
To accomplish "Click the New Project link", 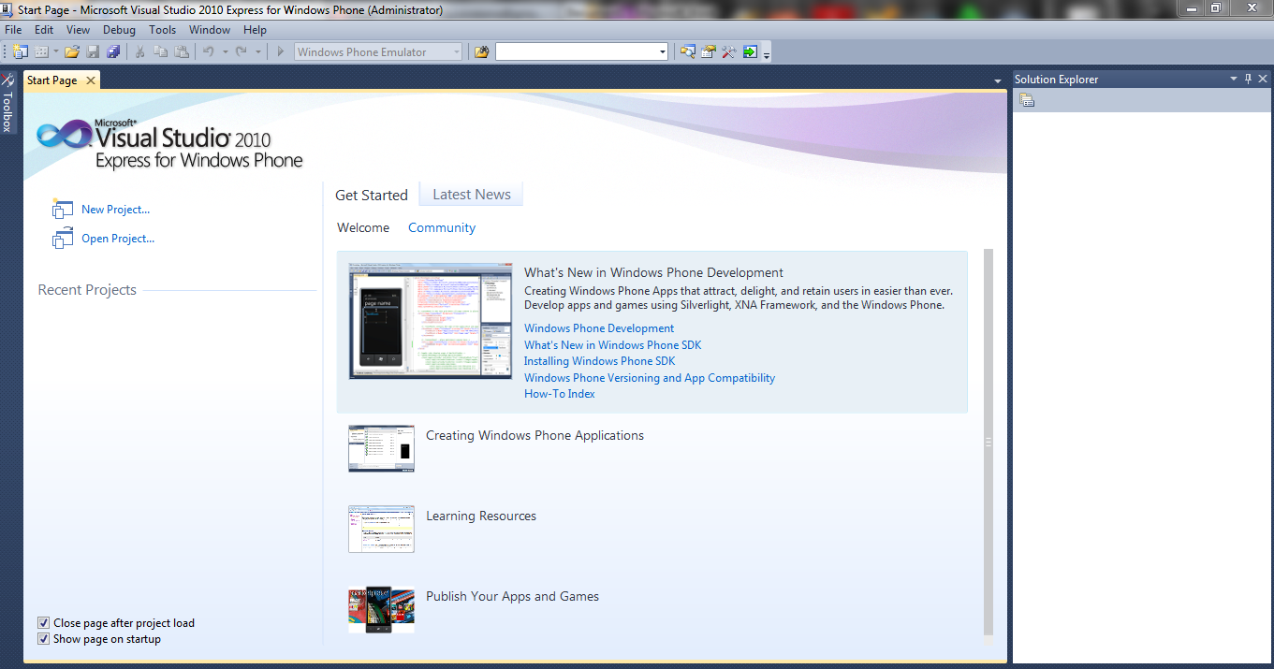I will pyautogui.click(x=115, y=210).
